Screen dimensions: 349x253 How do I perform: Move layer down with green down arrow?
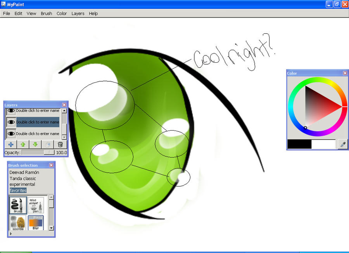coord(35,145)
